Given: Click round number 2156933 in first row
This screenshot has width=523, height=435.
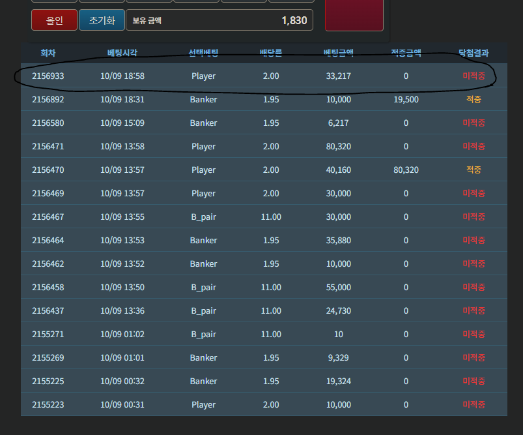Looking at the screenshot, I should [x=48, y=76].
